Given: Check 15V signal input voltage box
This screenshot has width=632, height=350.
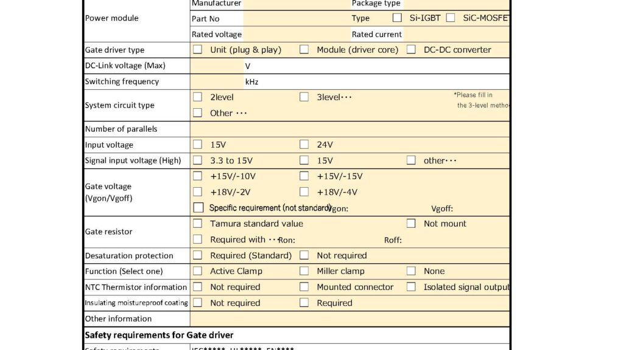Looking at the screenshot, I should [x=304, y=160].
